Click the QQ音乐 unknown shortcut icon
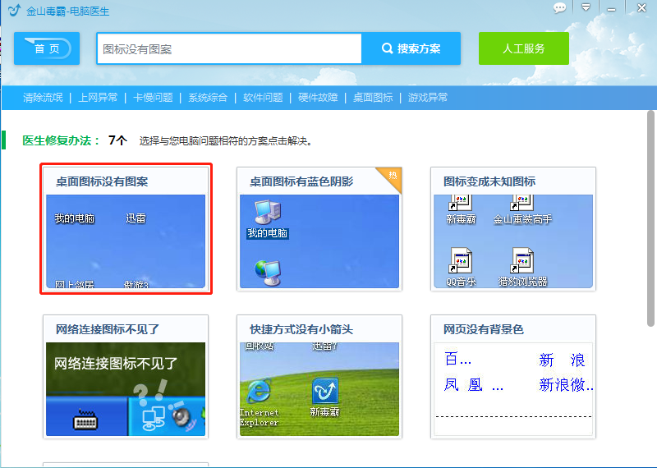 461,260
